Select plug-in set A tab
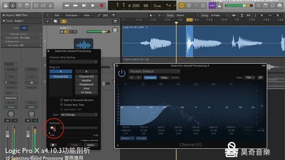The width and height of the screenshot is (285, 160). pyautogui.click(x=61, y=72)
